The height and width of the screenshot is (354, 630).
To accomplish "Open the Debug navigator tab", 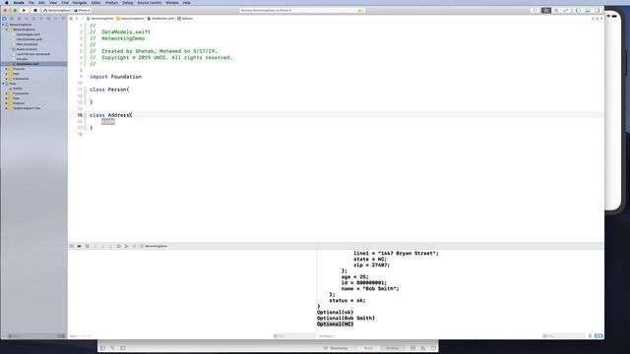I will 48,19.
